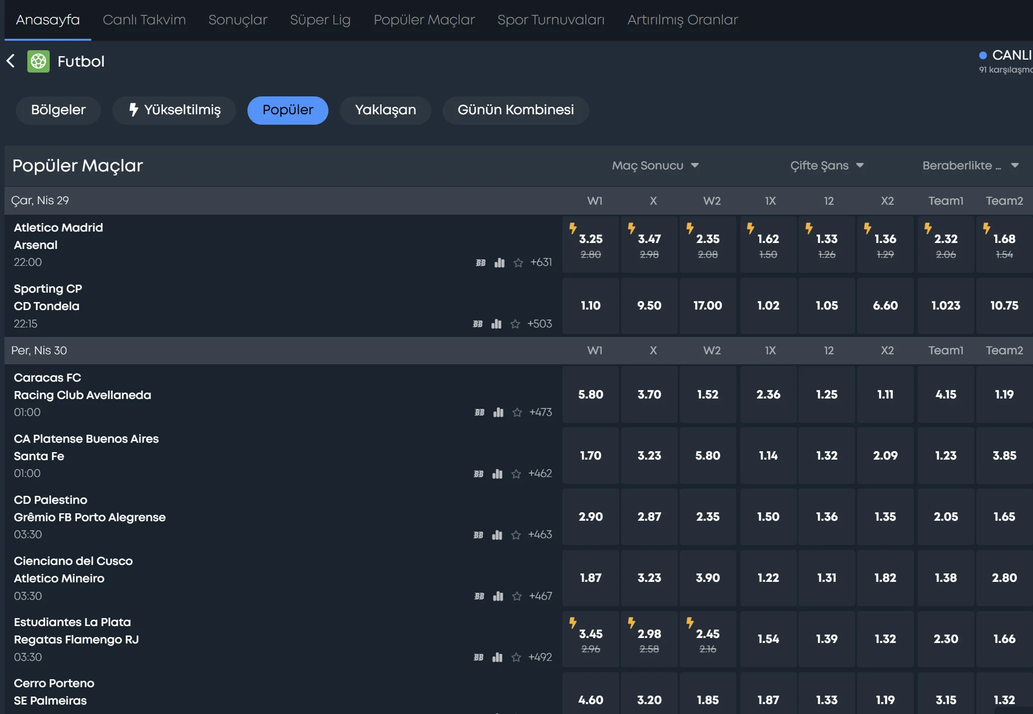Click the green Futbol ball icon
The width and height of the screenshot is (1033, 714).
tap(38, 61)
